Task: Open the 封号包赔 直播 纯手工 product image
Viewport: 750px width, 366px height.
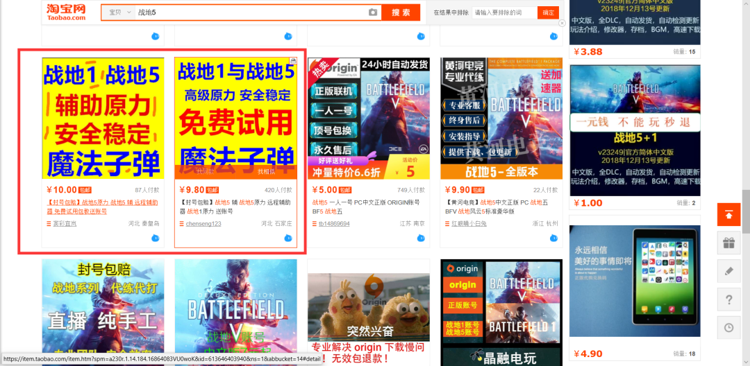Action: (x=103, y=313)
